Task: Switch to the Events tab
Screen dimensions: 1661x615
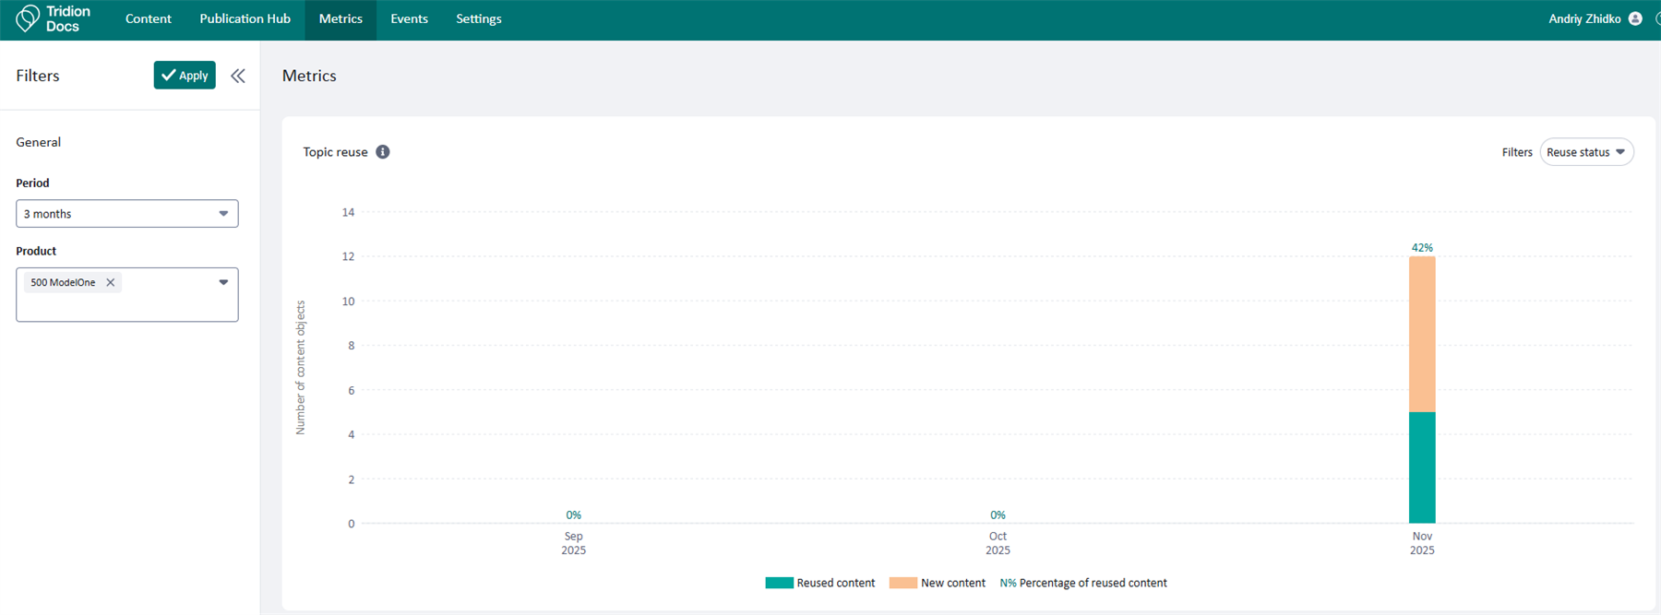Action: tap(409, 18)
